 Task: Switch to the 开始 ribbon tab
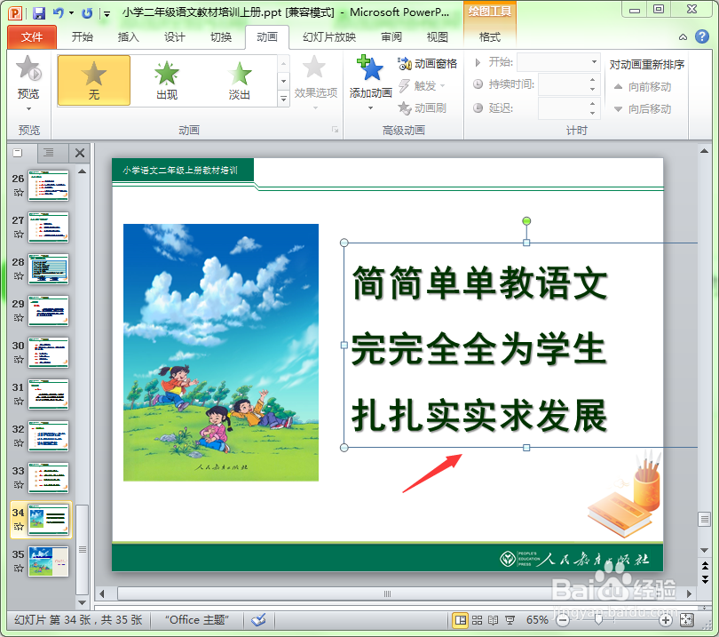83,37
